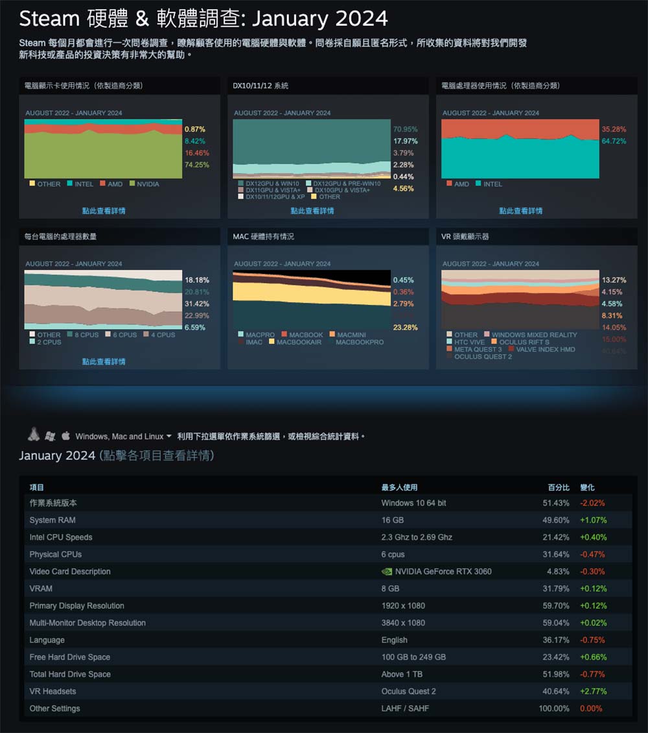Click the Linux penguin icon
This screenshot has height=733, width=648.
pos(34,435)
